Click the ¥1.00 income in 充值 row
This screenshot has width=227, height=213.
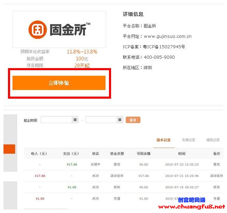click(x=40, y=199)
